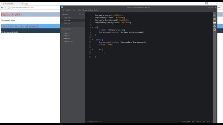Screen dimensions: 223x125
Task: Click the bottom upload-arrow icon in right toolbar
Action: point(215,30)
